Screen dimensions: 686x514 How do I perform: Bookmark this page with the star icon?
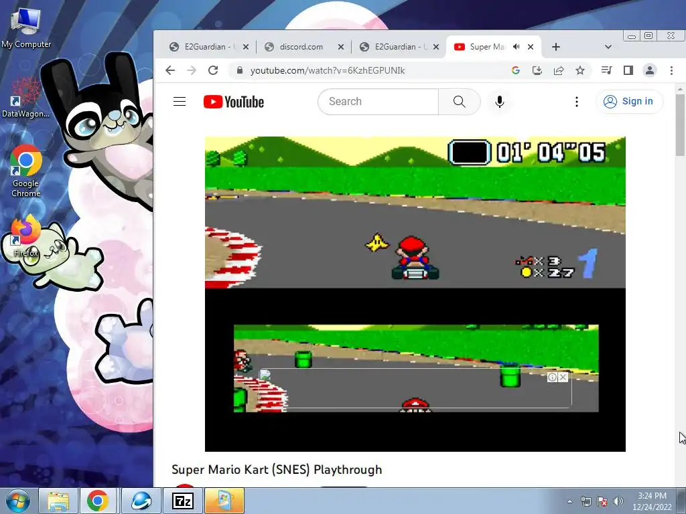[x=580, y=70]
